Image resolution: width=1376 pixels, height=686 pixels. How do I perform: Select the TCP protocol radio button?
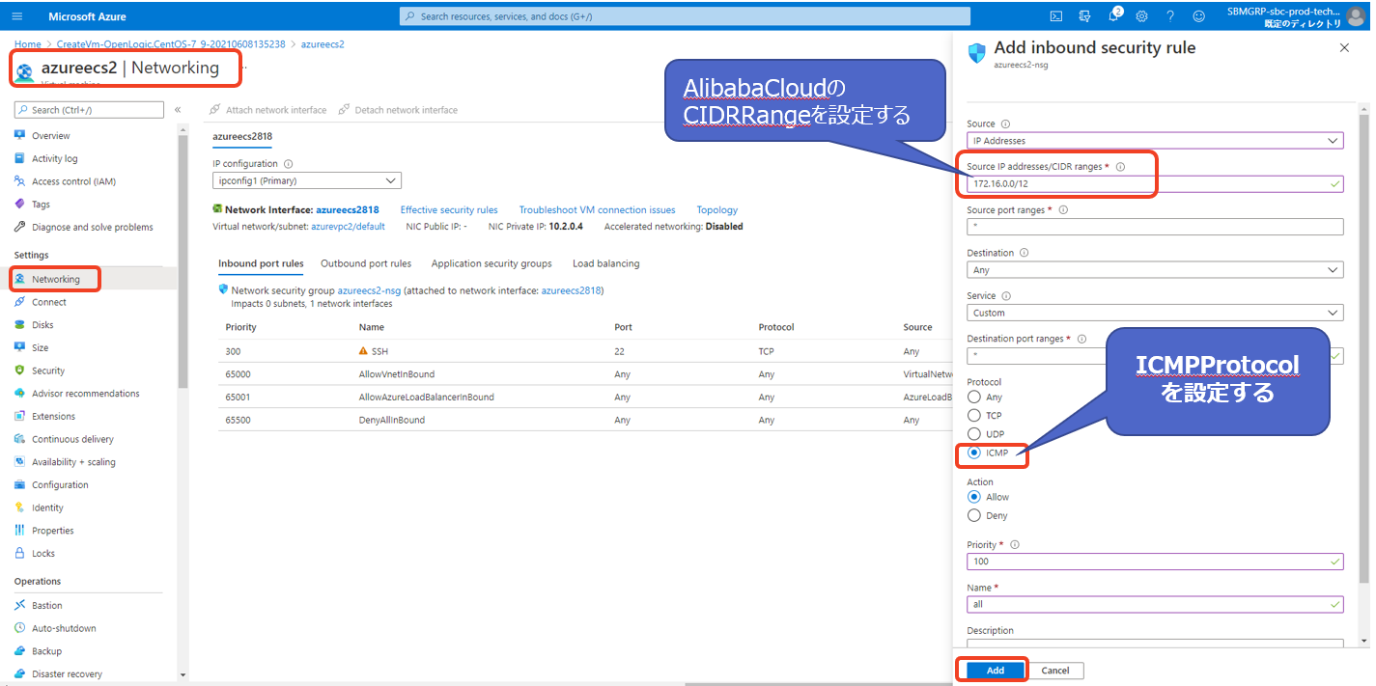pos(974,416)
